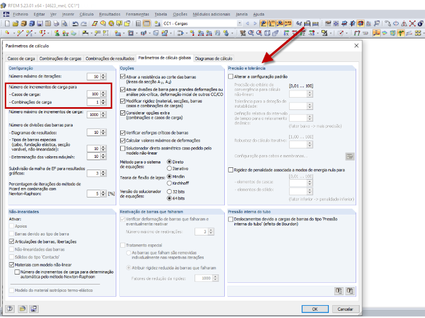This screenshot has height=318, width=425.
Task: Open the 'Módulos adicionais' menu
Action: [x=211, y=15]
